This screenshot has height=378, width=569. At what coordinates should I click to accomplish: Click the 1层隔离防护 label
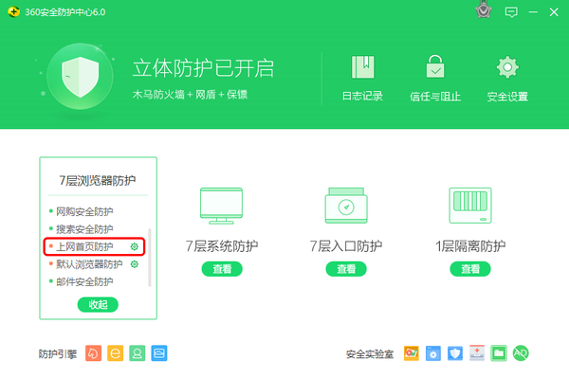[x=470, y=246]
